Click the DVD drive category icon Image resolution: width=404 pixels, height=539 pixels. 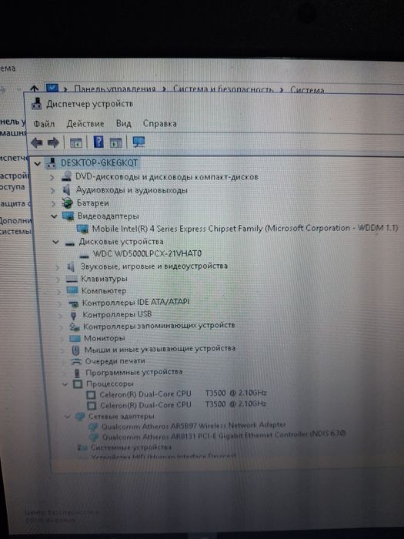(x=67, y=176)
